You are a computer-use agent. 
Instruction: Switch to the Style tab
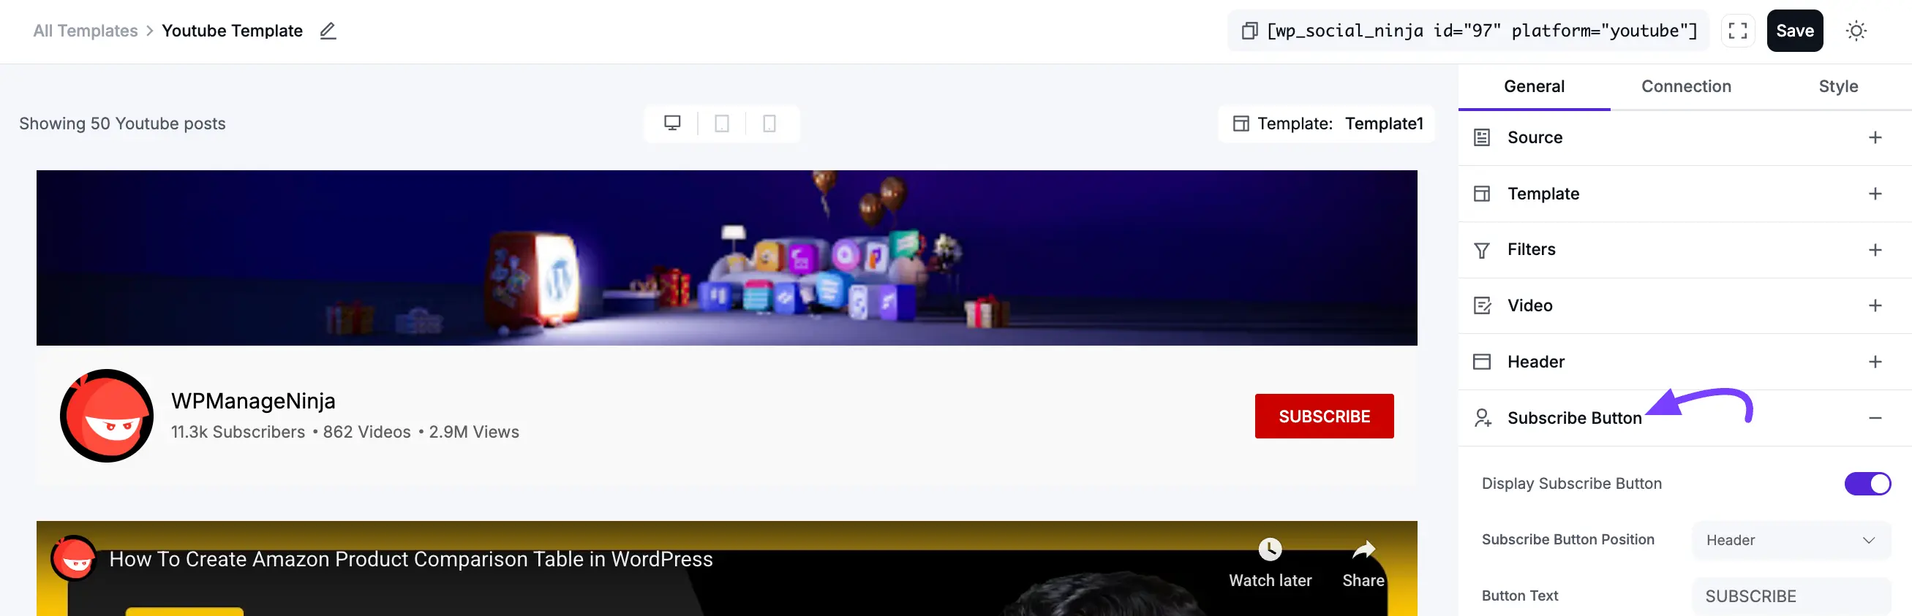1838,87
